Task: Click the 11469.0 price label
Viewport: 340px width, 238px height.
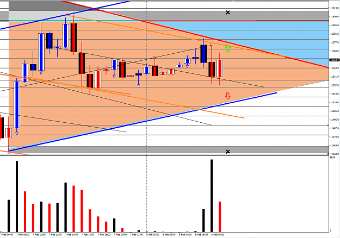Action: pyautogui.click(x=335, y=146)
